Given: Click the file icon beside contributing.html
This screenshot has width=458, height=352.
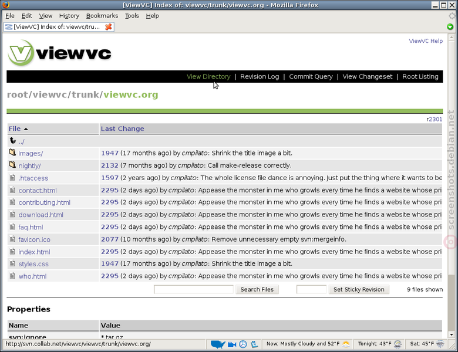Looking at the screenshot, I should (12, 202).
